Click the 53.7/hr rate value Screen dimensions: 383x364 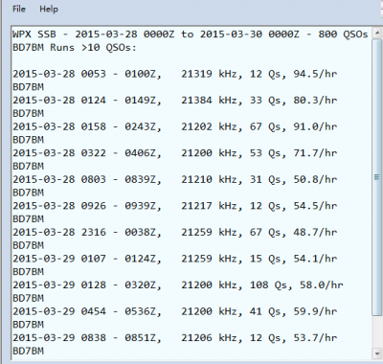[x=315, y=337]
